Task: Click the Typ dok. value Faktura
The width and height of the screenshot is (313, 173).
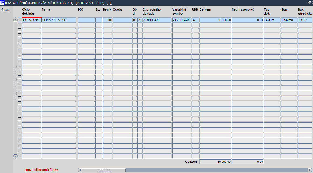Action: [x=272, y=20]
